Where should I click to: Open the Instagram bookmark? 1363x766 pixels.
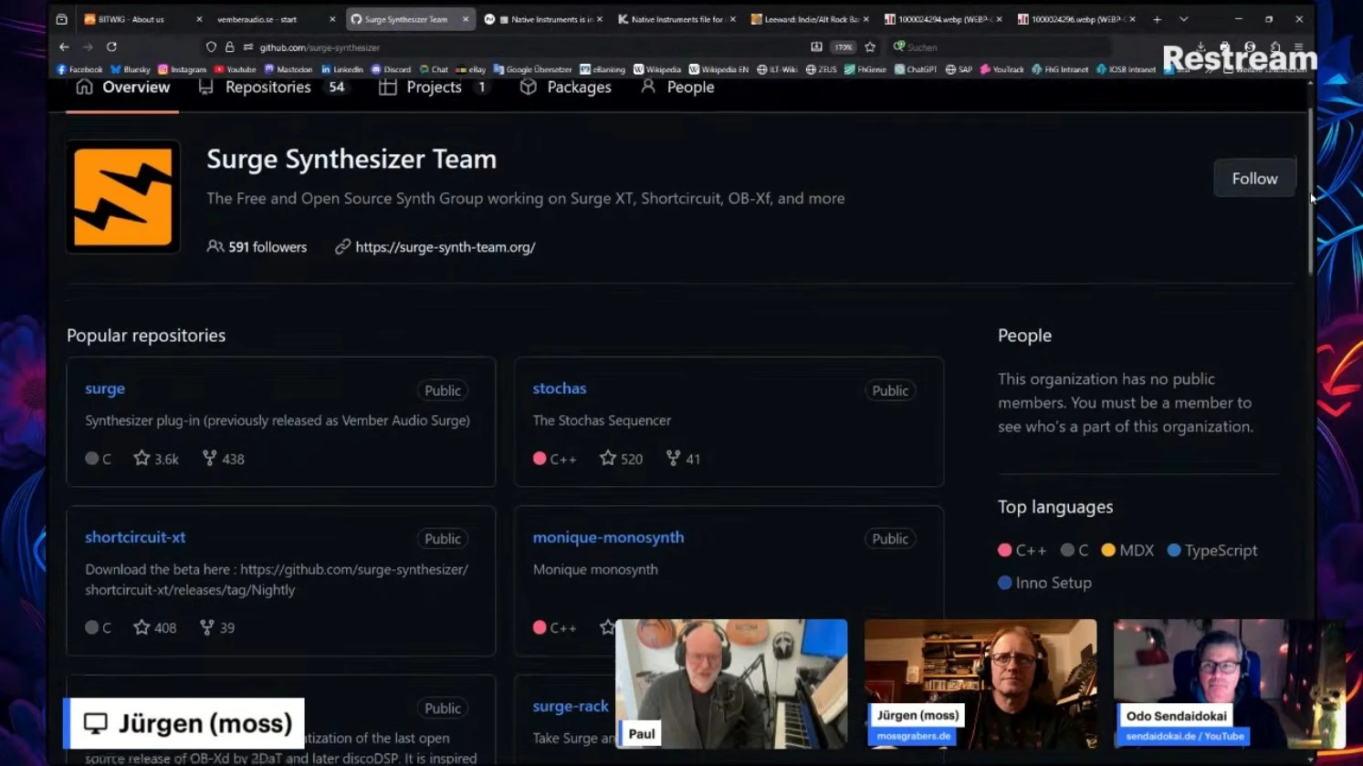click(x=182, y=69)
